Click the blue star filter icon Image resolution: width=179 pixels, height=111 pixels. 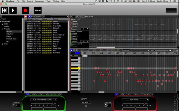pos(30,16)
